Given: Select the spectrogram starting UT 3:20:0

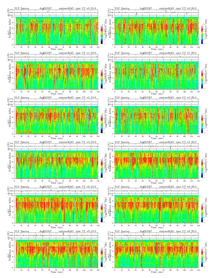Looking at the screenshot, I should point(56,165).
